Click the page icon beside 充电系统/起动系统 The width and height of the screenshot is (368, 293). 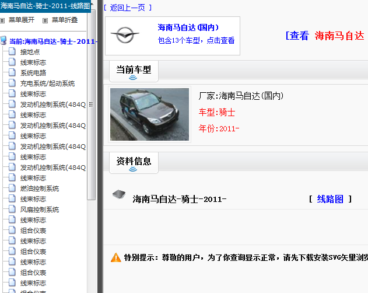pos(12,83)
